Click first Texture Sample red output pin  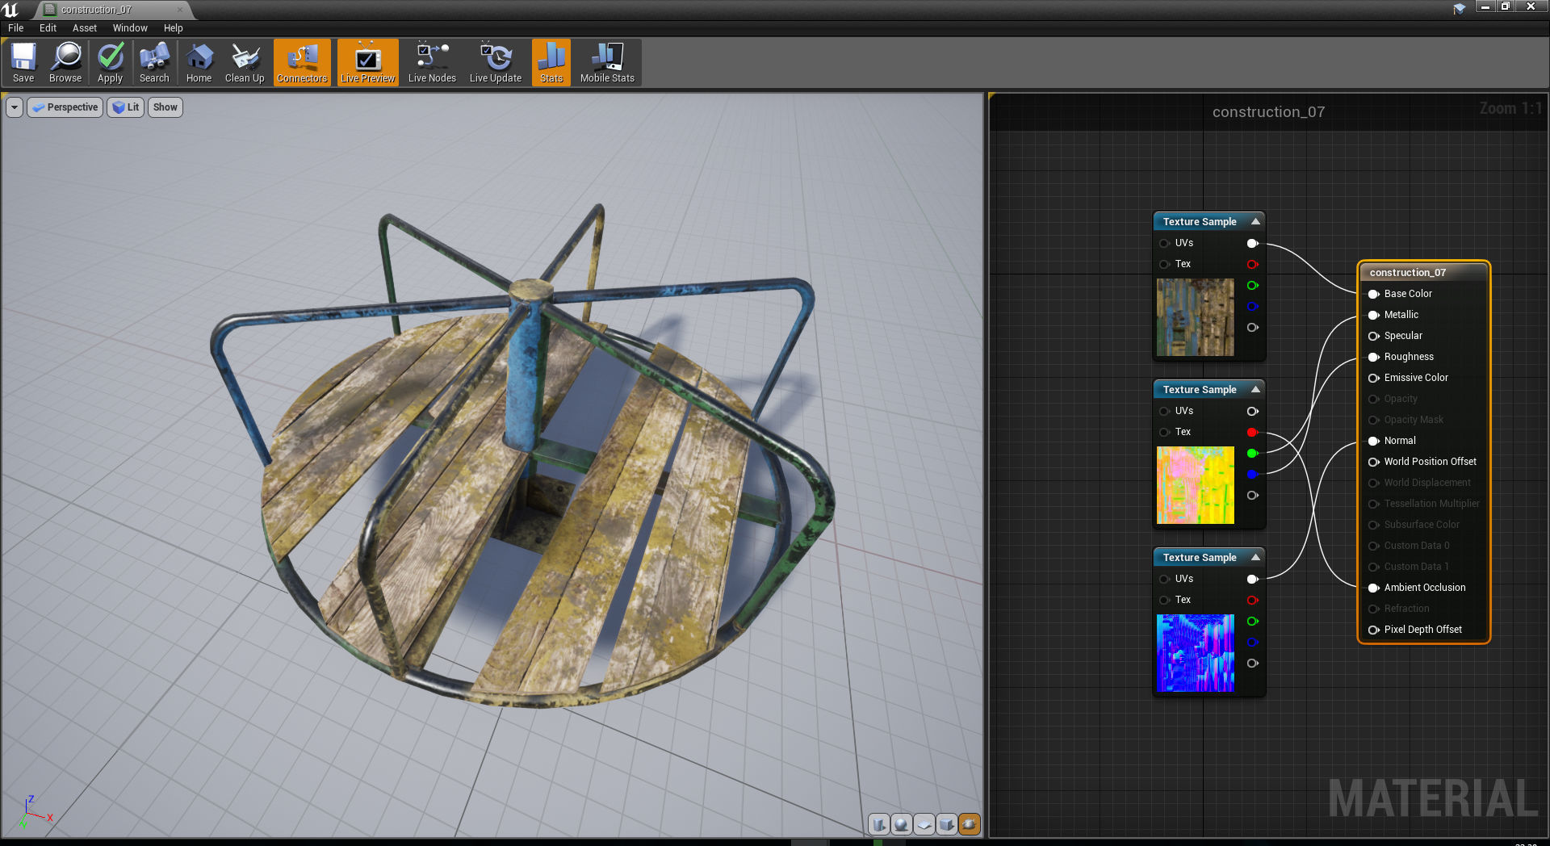coord(1252,264)
